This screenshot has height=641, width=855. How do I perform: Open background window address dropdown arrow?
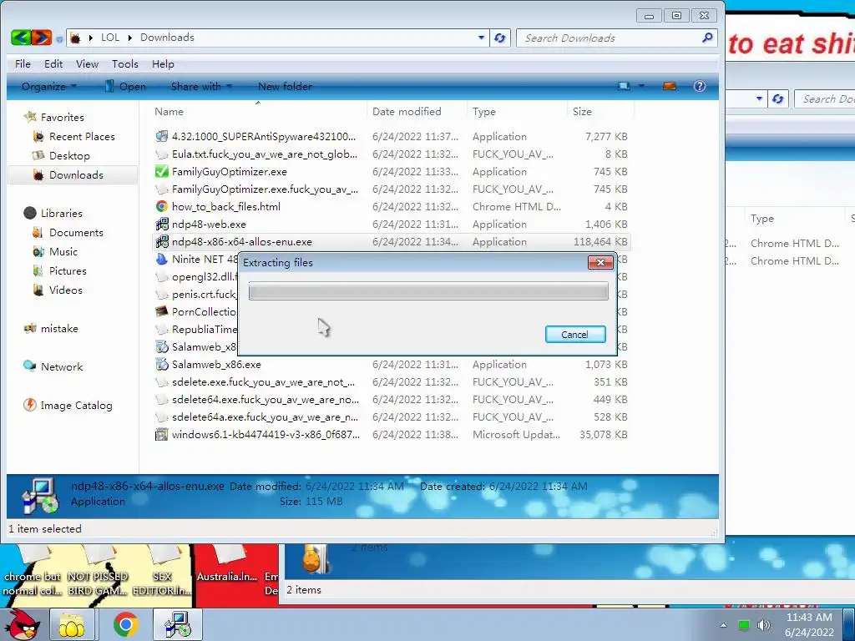(x=759, y=98)
